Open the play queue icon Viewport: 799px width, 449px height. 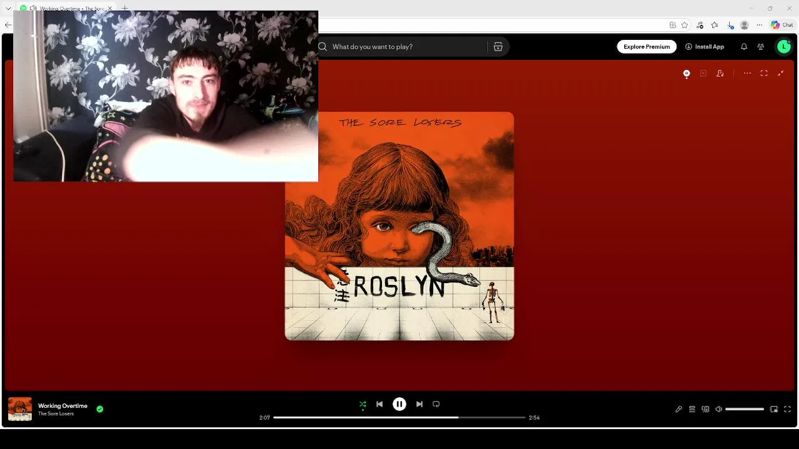click(x=692, y=409)
